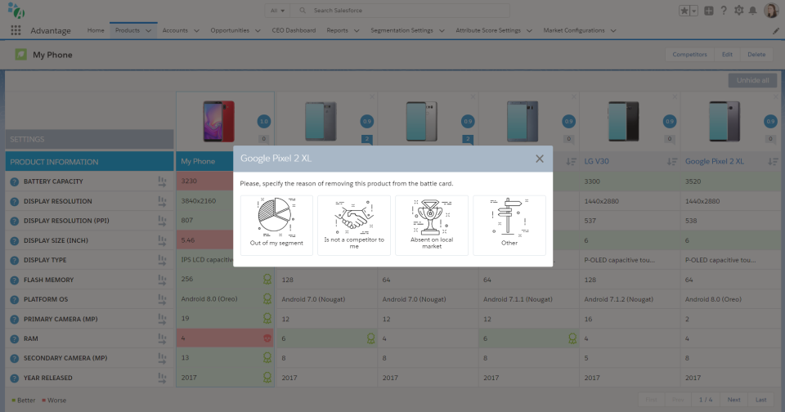Toggle sort icon in LG V30 column
Viewport: 785px width, 412px height.
672,162
